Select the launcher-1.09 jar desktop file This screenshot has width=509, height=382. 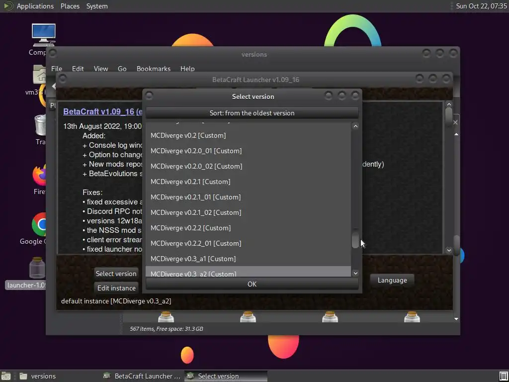(x=37, y=268)
